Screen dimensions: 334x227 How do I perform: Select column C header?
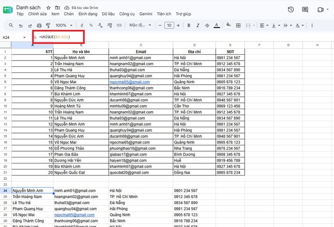[141, 45]
